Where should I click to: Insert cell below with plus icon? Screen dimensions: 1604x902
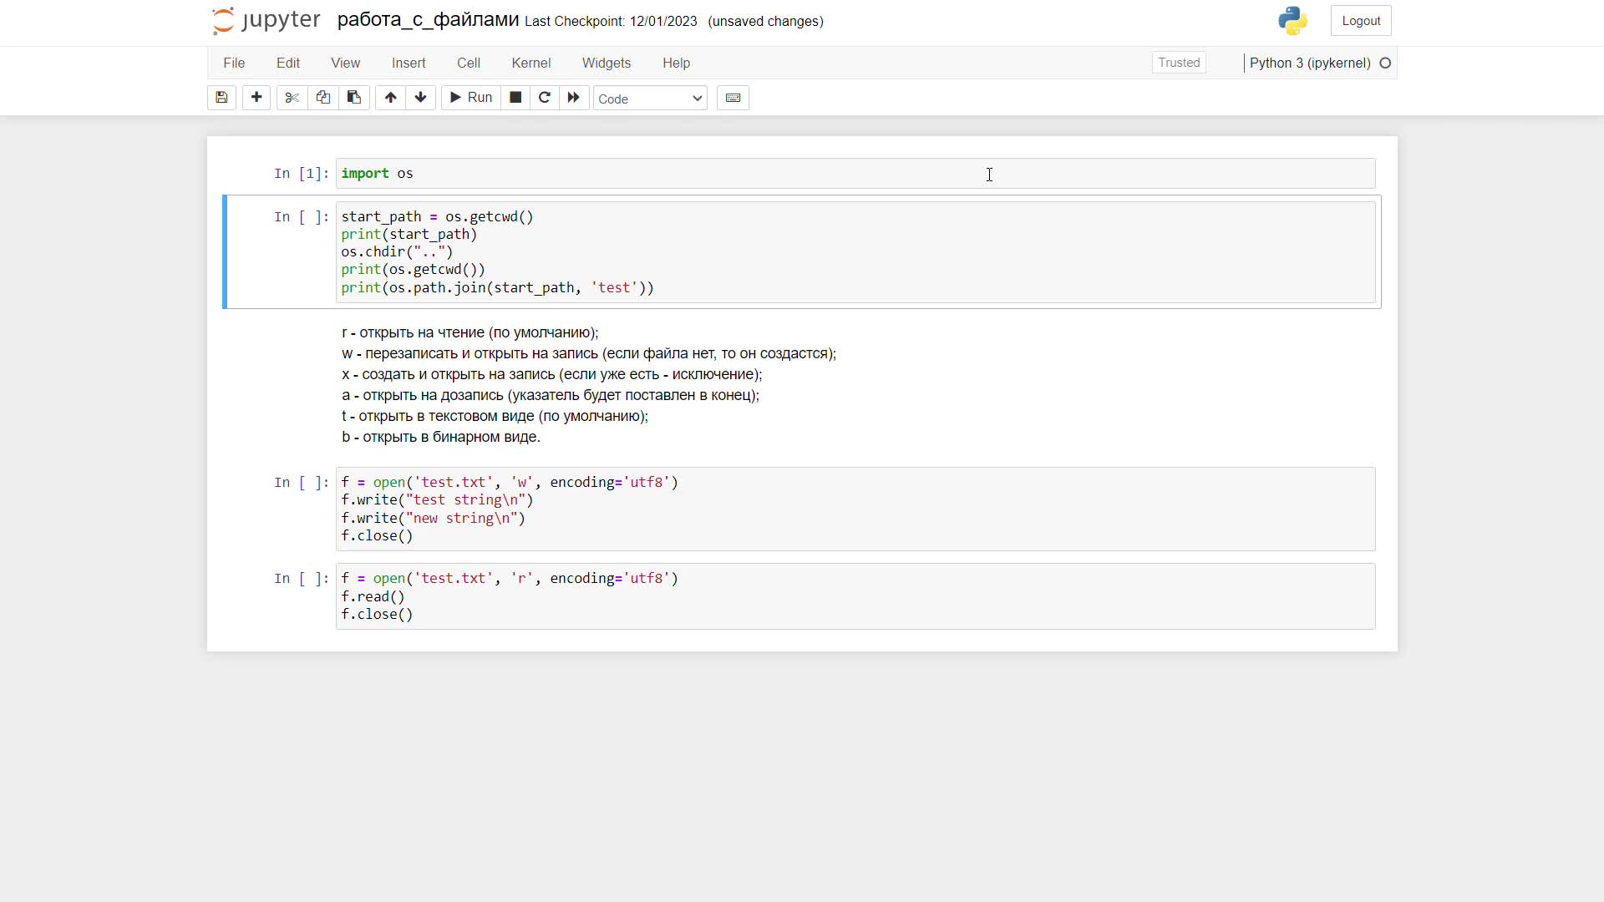pyautogui.click(x=256, y=98)
